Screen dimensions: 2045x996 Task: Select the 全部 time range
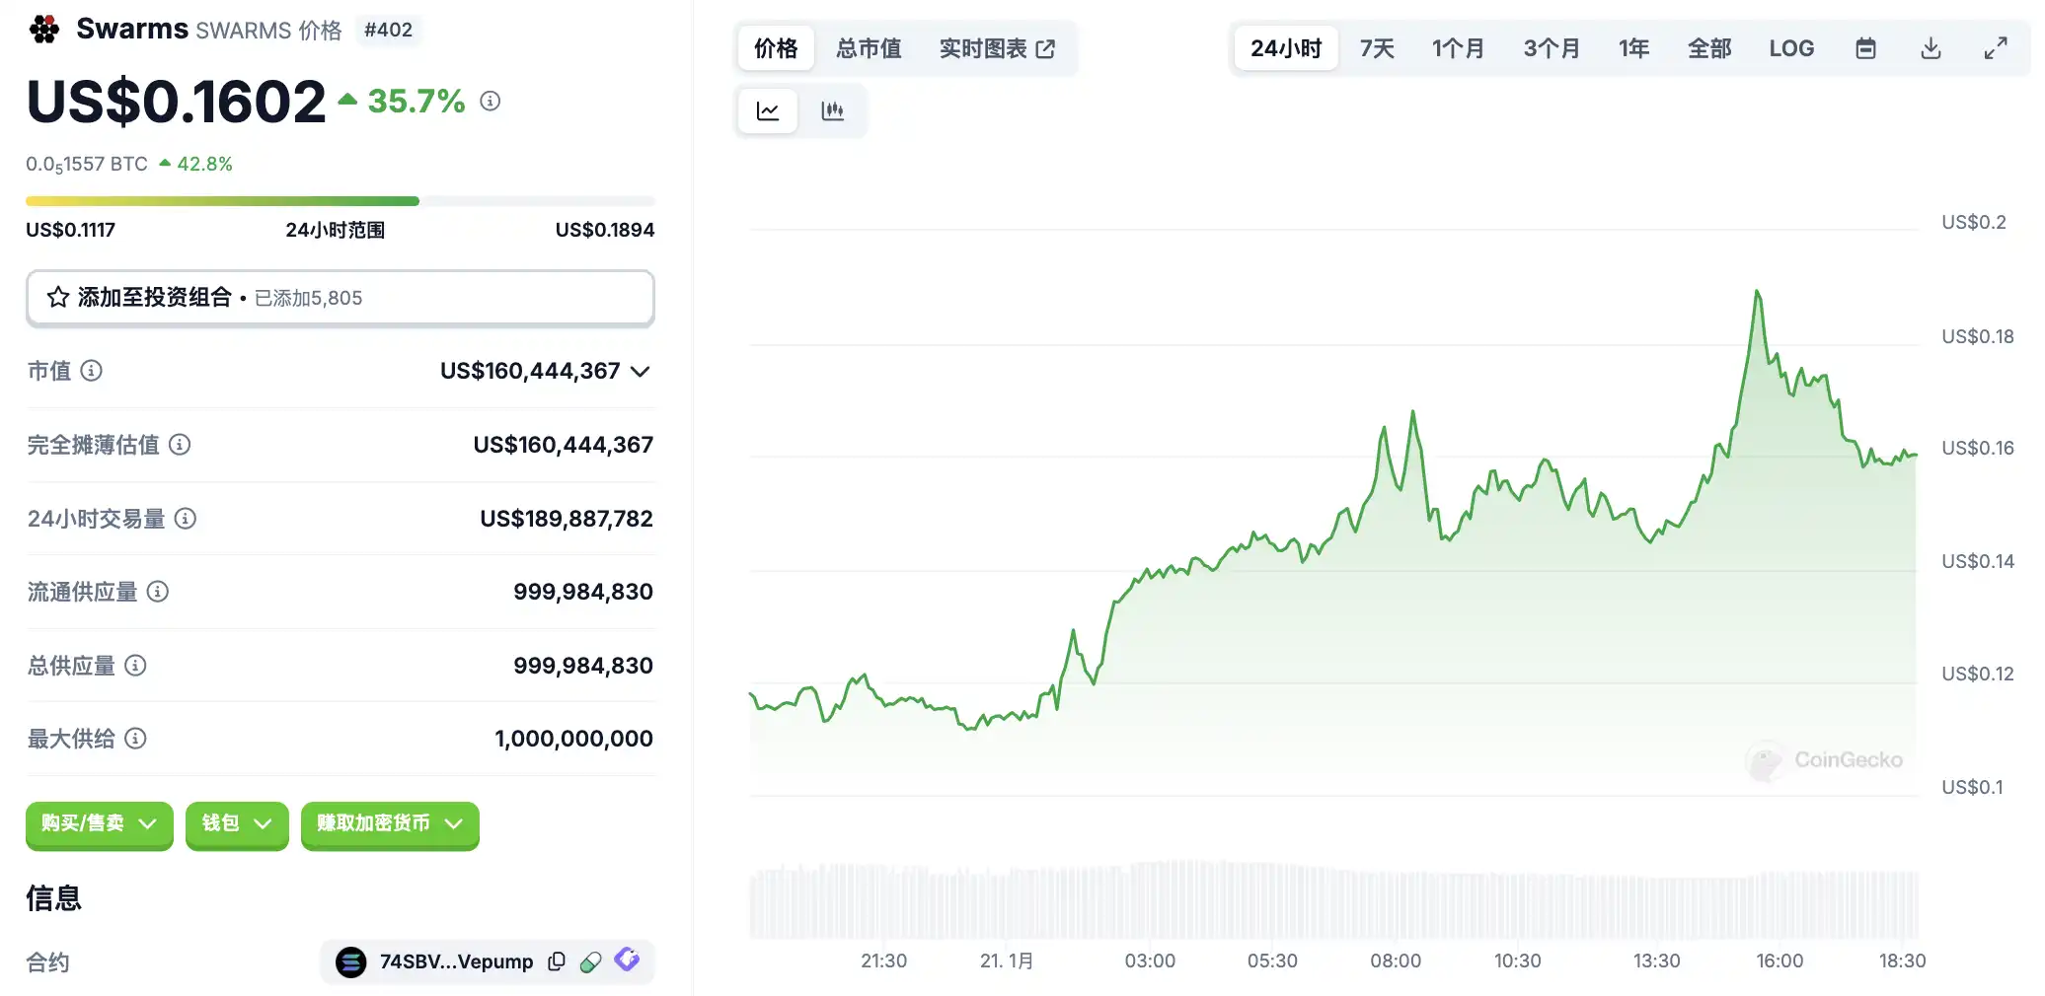pyautogui.click(x=1709, y=48)
